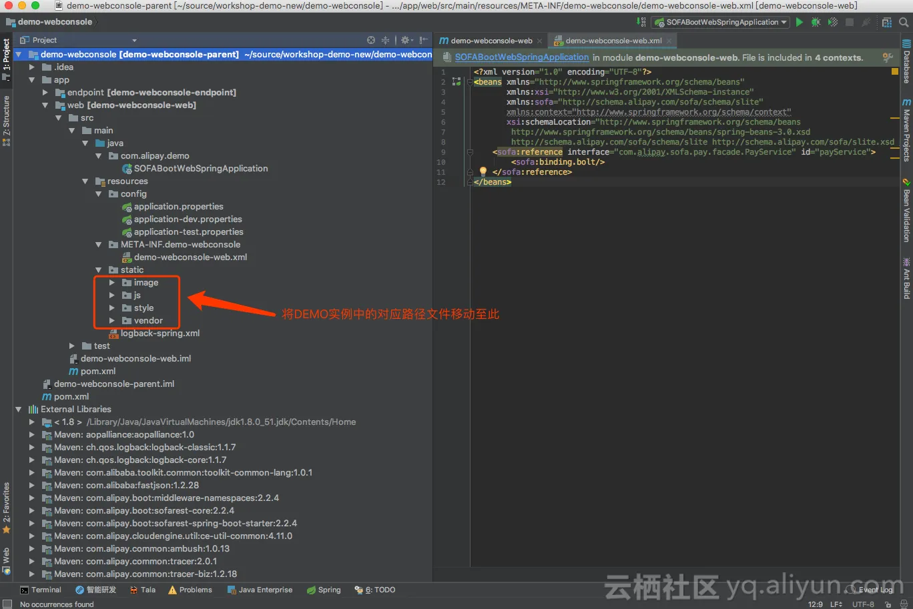Screen dimensions: 913x609
Task: Open the 智能研发 tool tab
Action: pyautogui.click(x=95, y=590)
